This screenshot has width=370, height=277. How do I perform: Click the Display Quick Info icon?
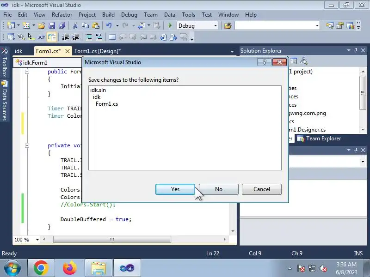pos(31,37)
